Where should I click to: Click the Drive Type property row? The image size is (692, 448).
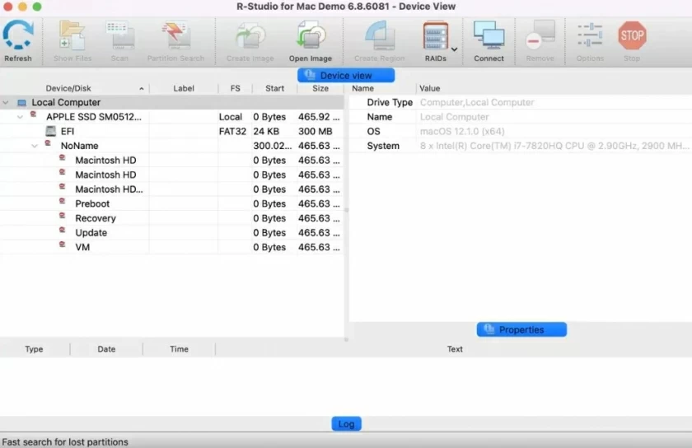pyautogui.click(x=521, y=102)
